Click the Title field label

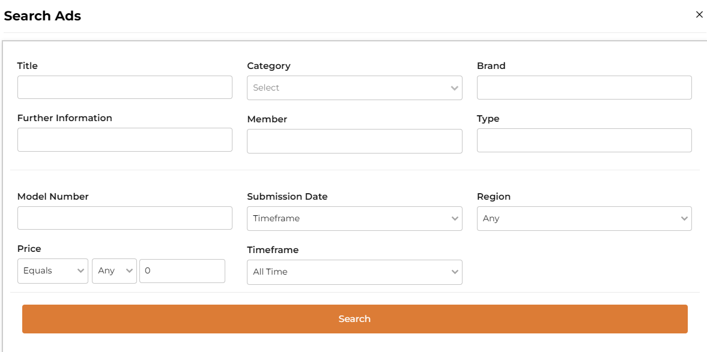coord(28,66)
